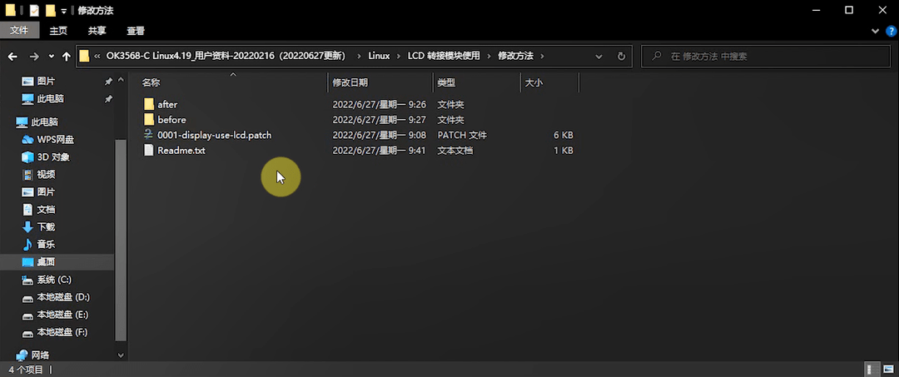Click the WPS网盘 cloud icon
The width and height of the screenshot is (899, 377).
[x=27, y=139]
